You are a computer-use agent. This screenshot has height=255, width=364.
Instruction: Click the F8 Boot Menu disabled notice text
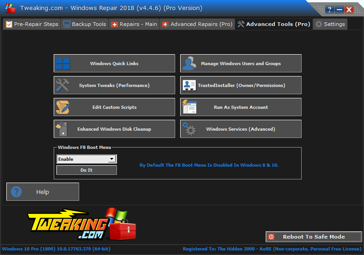(209, 165)
